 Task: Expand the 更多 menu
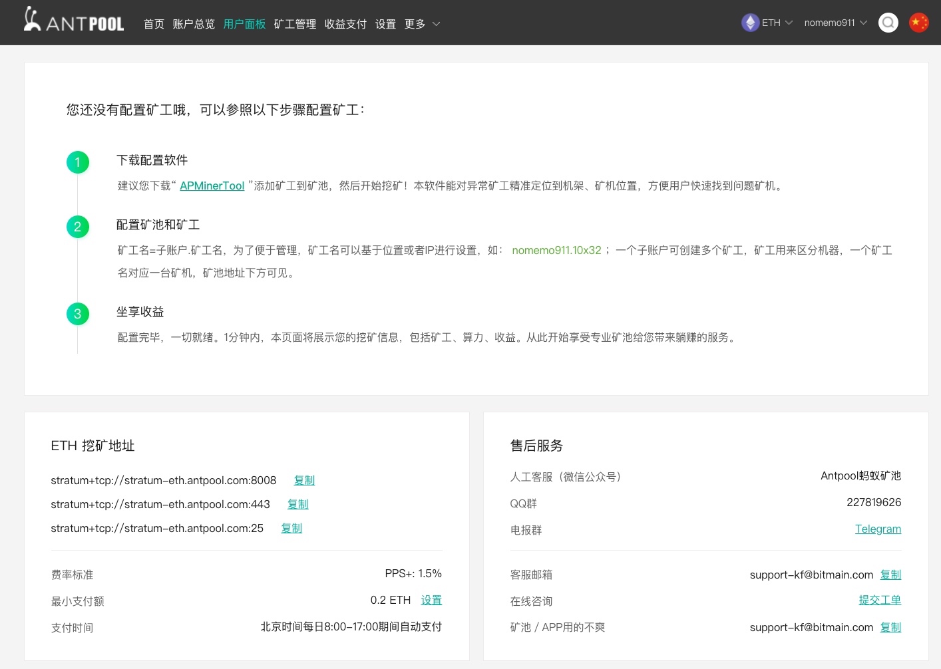coord(423,24)
